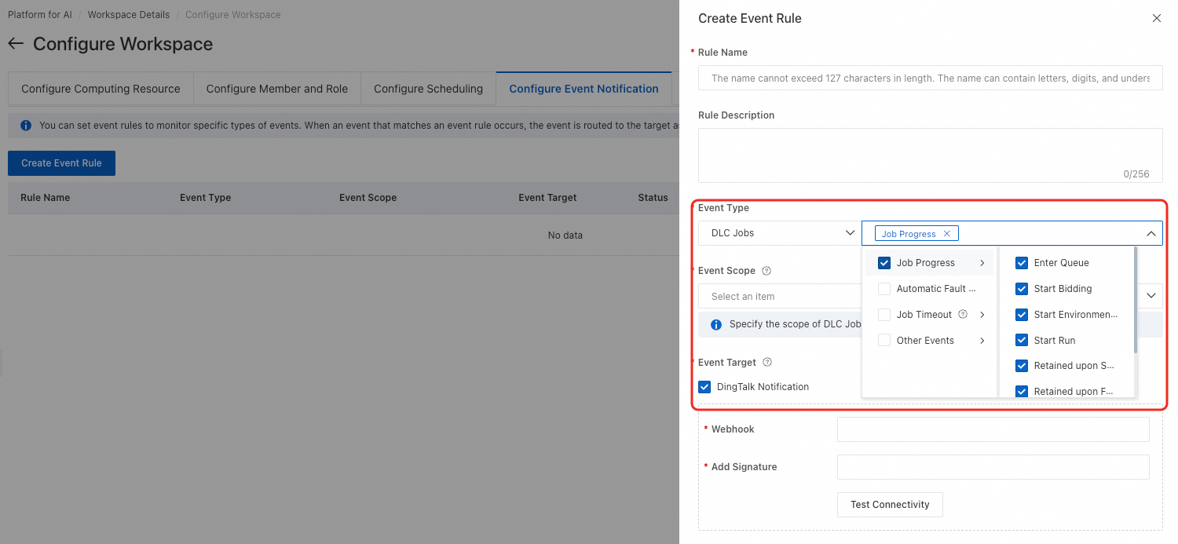
Task: Uncheck the Job Progress checkbox
Action: pos(884,263)
